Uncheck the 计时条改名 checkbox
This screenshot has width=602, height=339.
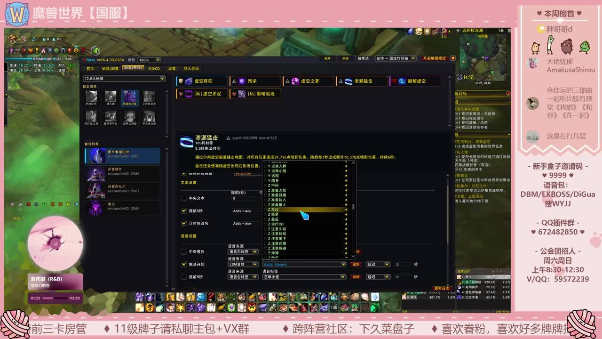[184, 224]
